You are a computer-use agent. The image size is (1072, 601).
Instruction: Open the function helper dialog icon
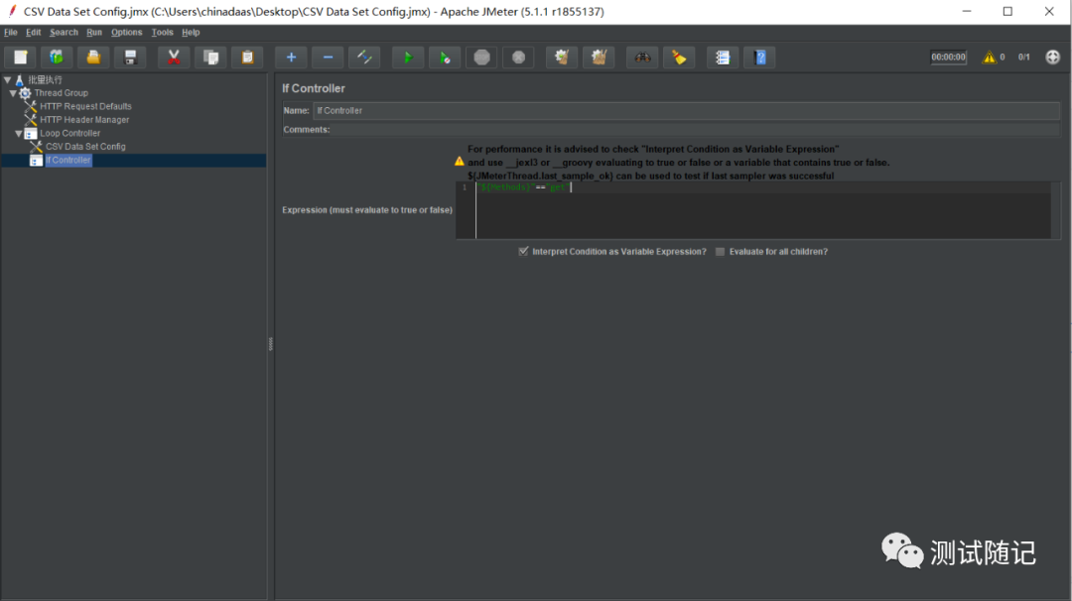click(x=723, y=58)
